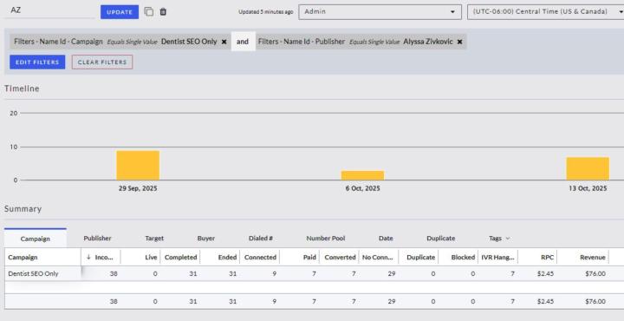This screenshot has height=321, width=624.
Task: Click the 'and' filter operator
Action: coord(243,42)
